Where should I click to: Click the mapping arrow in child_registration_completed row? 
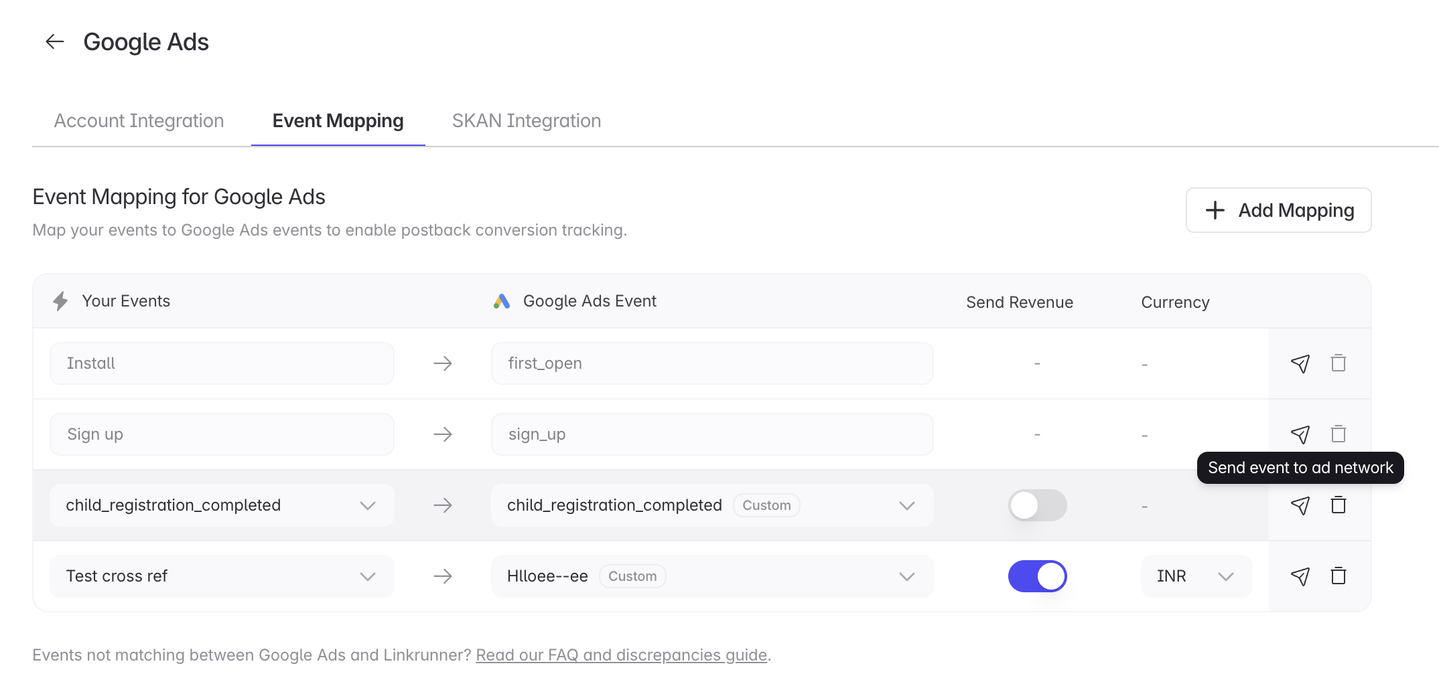pyautogui.click(x=443, y=505)
